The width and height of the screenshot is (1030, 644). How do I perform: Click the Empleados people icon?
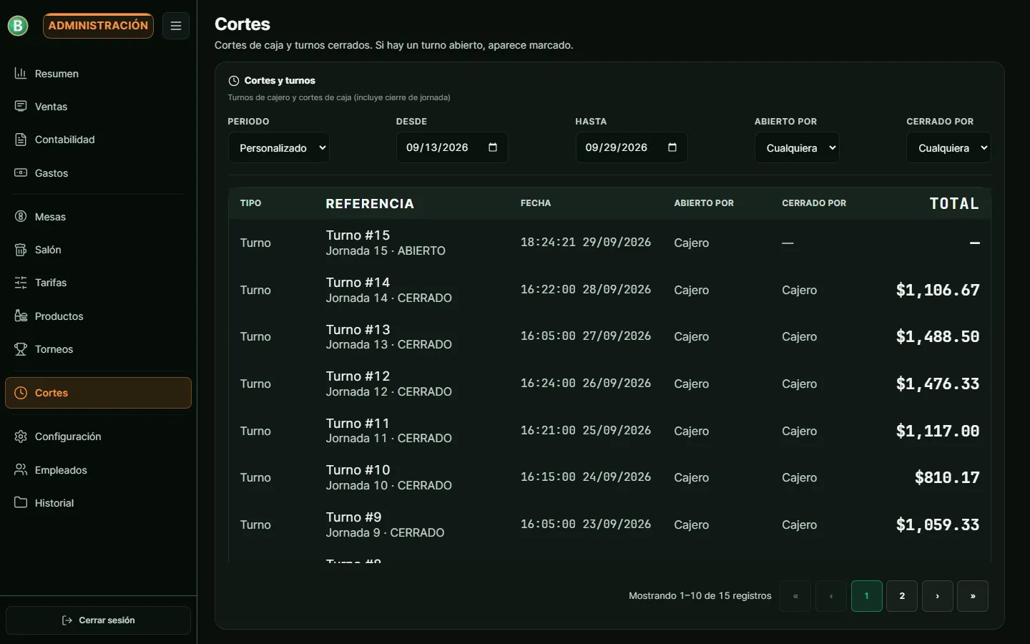pos(21,469)
